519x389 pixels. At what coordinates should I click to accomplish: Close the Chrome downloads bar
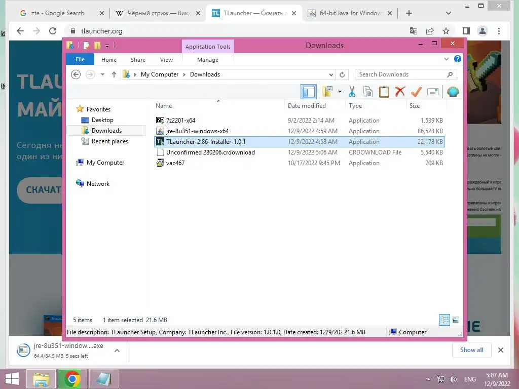[x=500, y=350]
